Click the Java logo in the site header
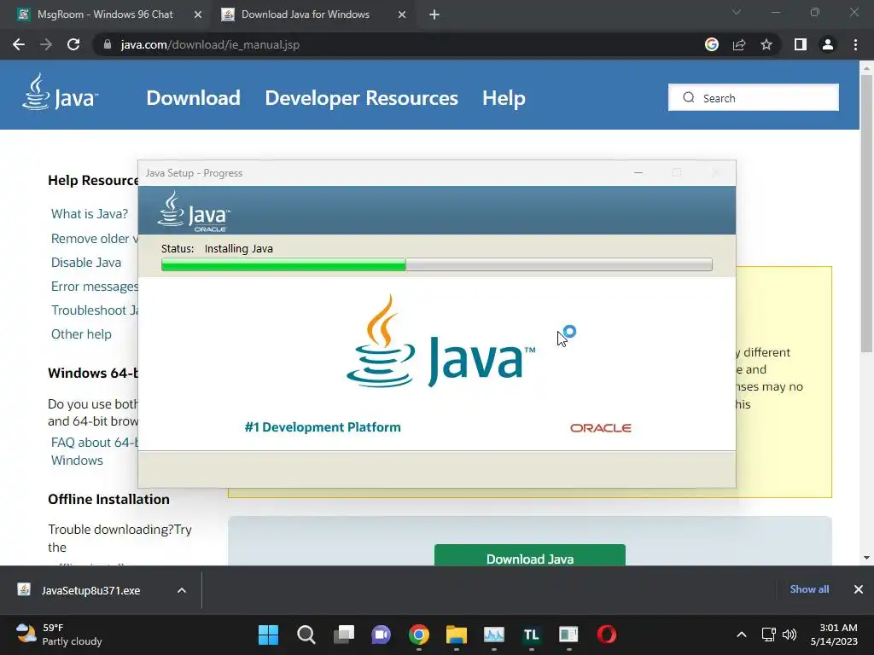The width and height of the screenshot is (874, 655). tap(61, 92)
